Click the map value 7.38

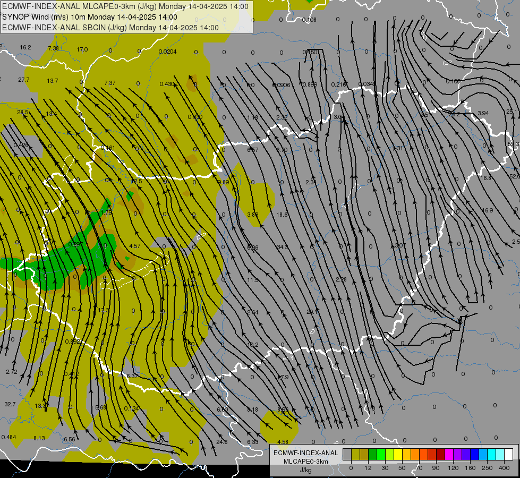point(54,48)
